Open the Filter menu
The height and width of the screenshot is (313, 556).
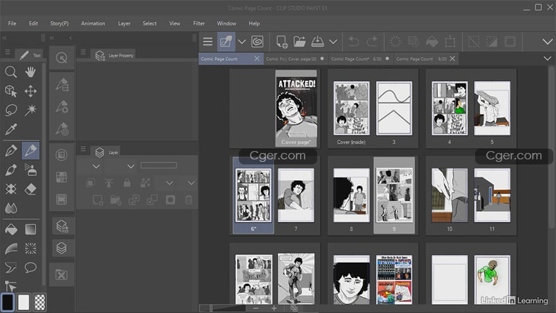[x=199, y=23]
